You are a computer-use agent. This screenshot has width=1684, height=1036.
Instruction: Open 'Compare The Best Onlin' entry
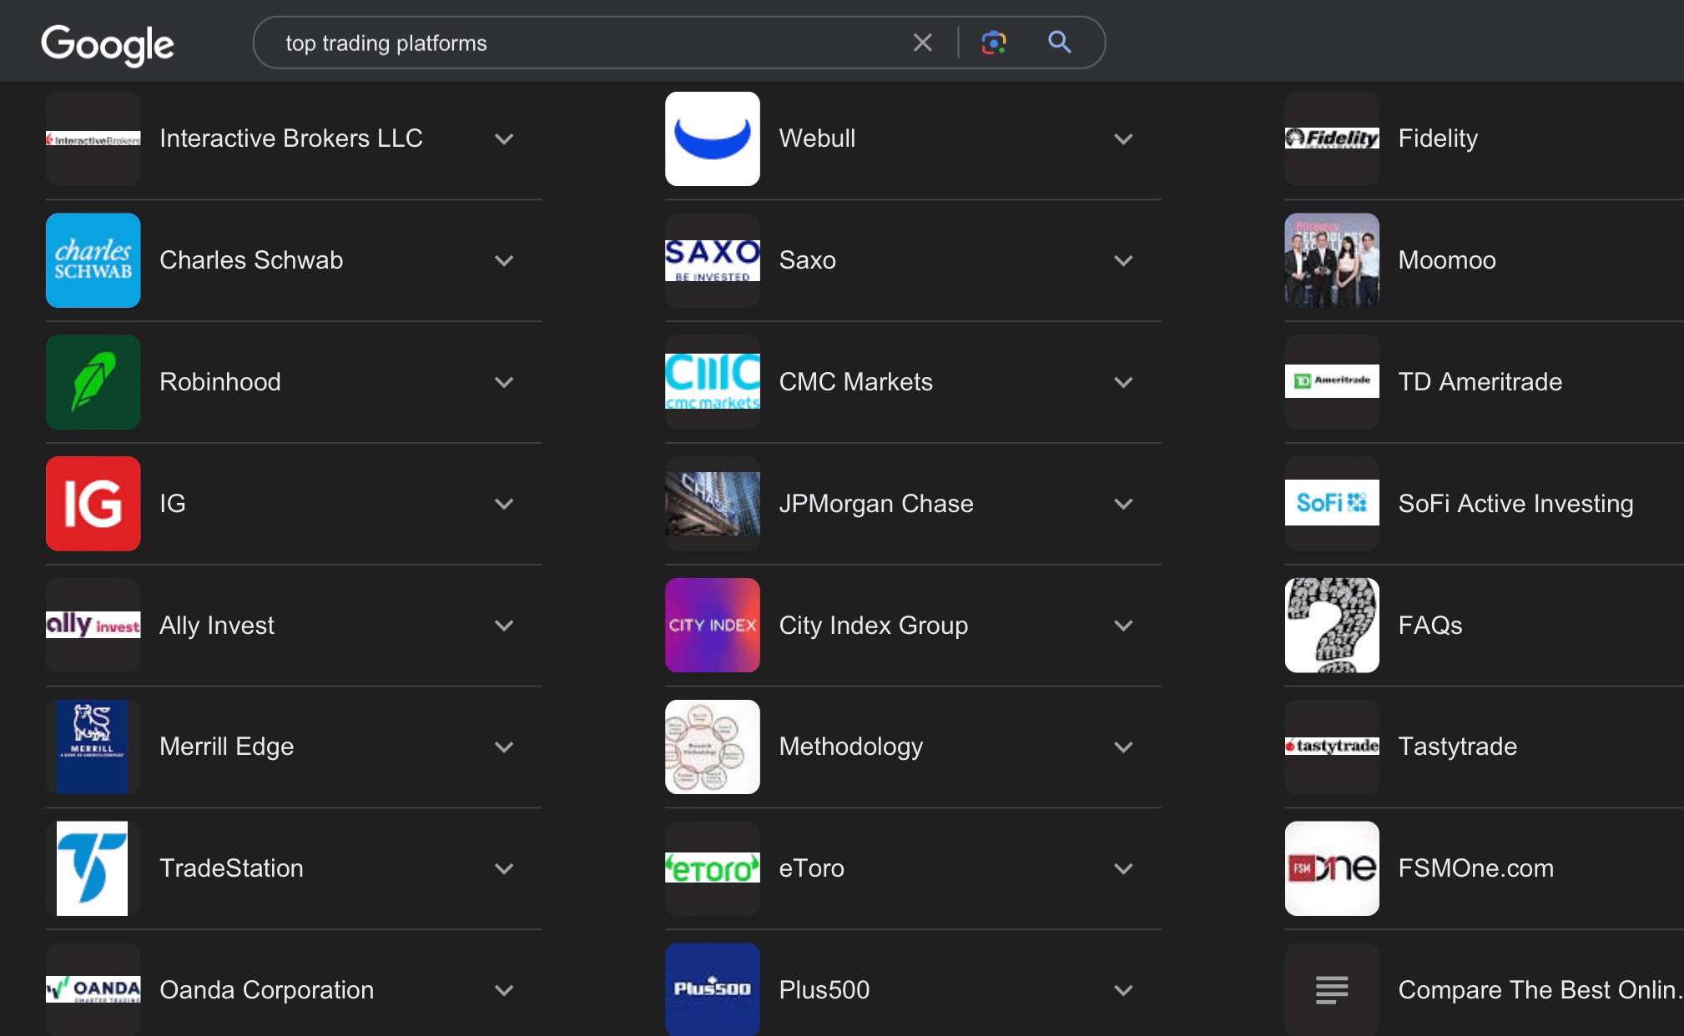point(1540,990)
